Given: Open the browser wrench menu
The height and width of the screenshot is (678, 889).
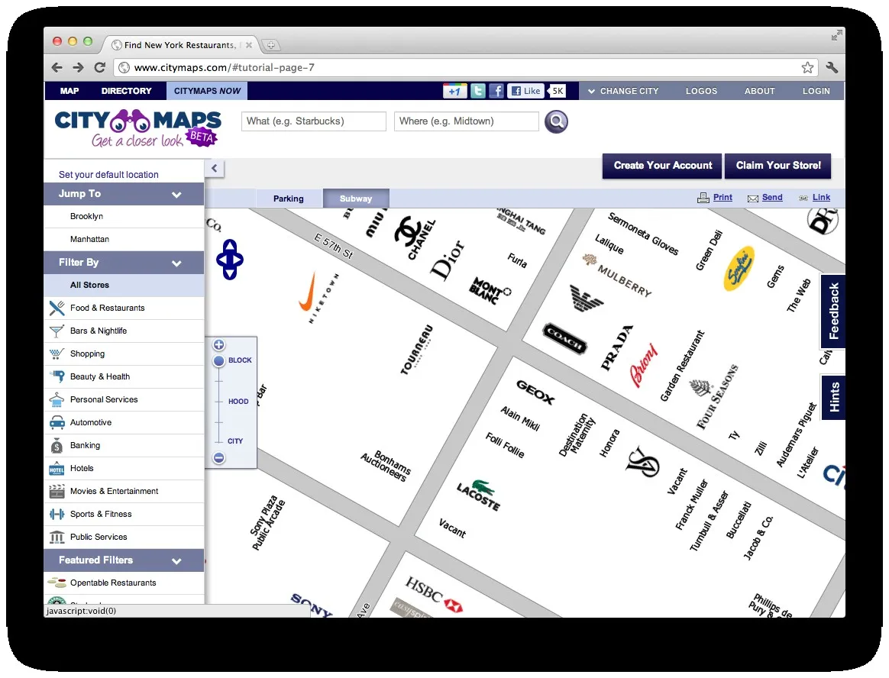Looking at the screenshot, I should (832, 67).
